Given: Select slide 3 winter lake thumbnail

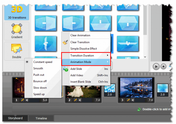Looking at the screenshot, I should pyautogui.click(x=136, y=88).
